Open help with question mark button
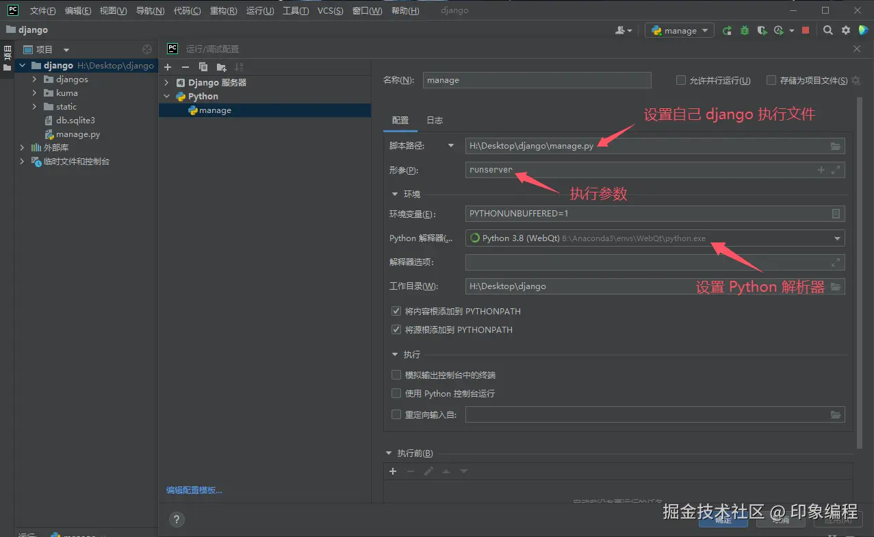The height and width of the screenshot is (537, 874). tap(176, 520)
